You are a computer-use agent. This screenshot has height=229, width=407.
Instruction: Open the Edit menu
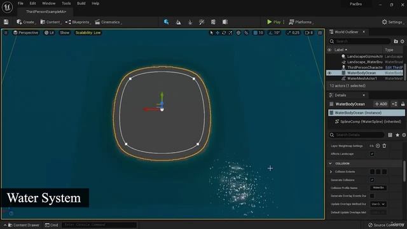click(32, 3)
